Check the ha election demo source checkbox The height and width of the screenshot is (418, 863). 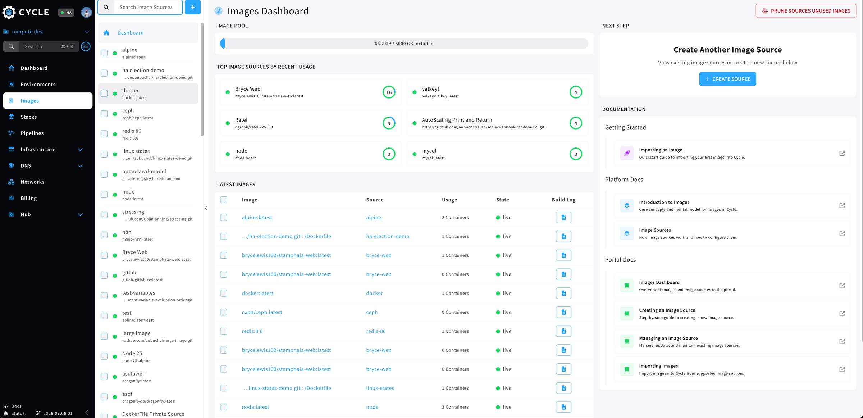point(104,73)
